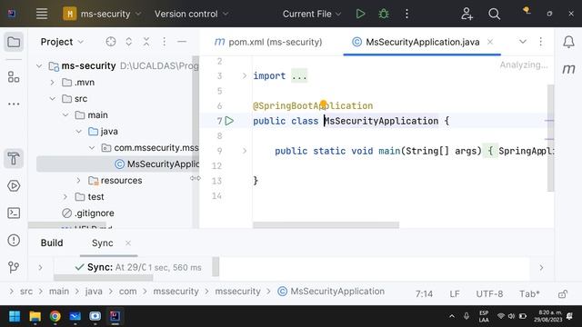Start debugging with the bug icon
This screenshot has width=582, height=327.
tap(384, 14)
